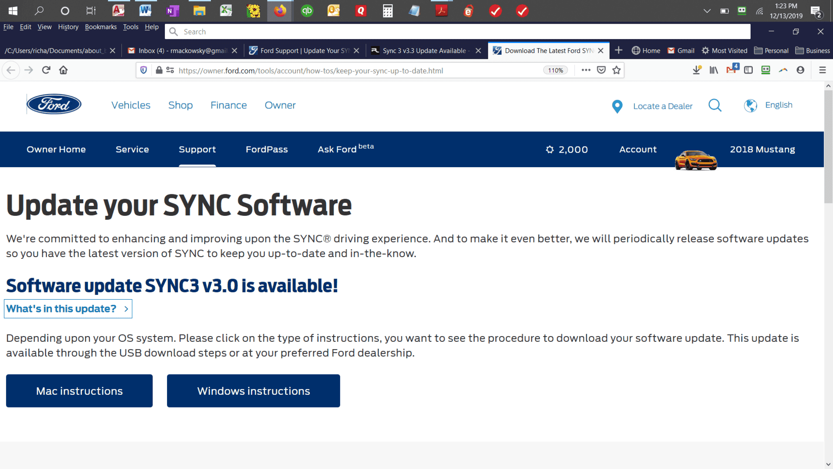Click the page vertical scrollbar thumb
The width and height of the screenshot is (833, 469).
[828, 147]
